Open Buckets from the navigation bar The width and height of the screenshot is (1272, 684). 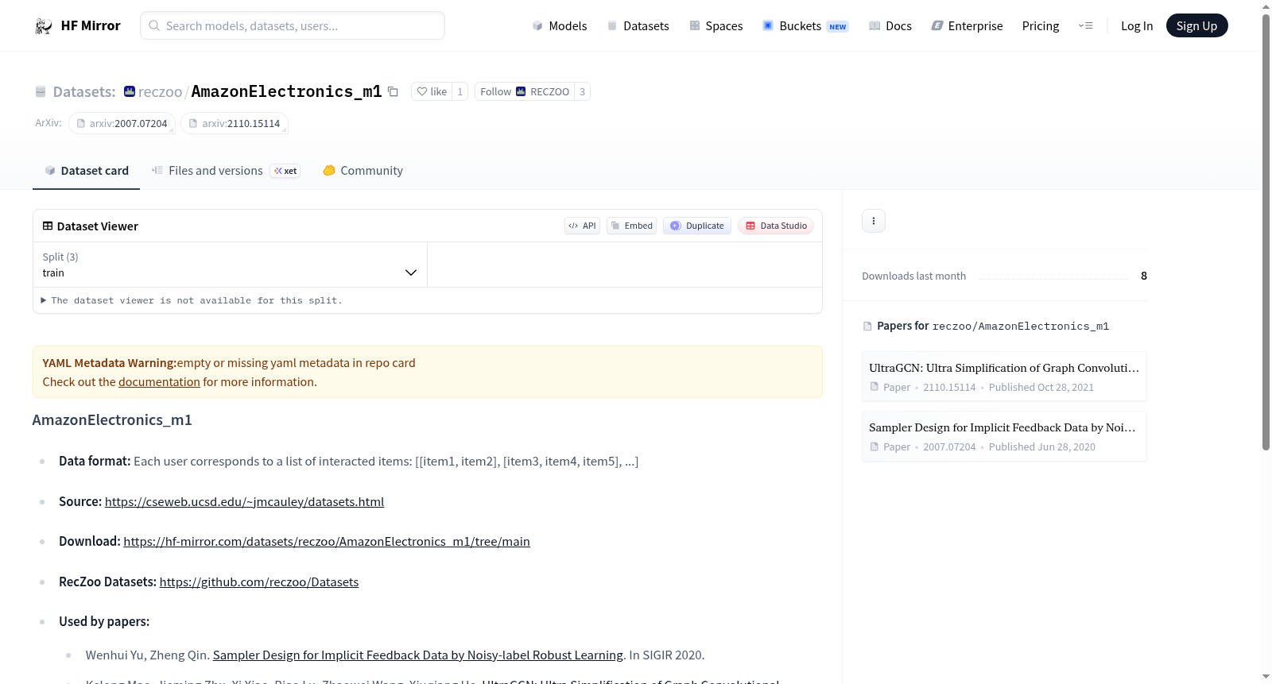805,26
